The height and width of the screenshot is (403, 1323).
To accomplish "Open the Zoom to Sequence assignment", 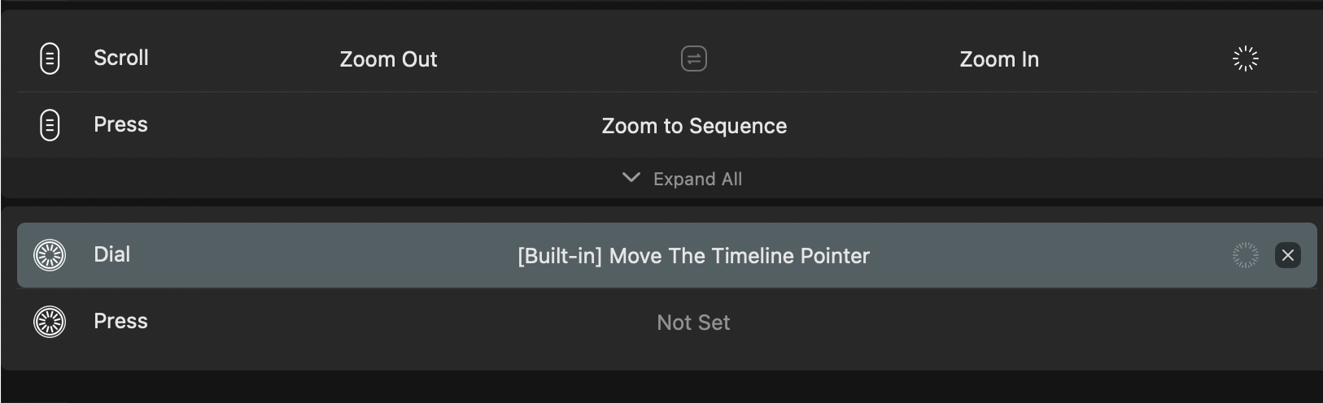I will point(694,126).
